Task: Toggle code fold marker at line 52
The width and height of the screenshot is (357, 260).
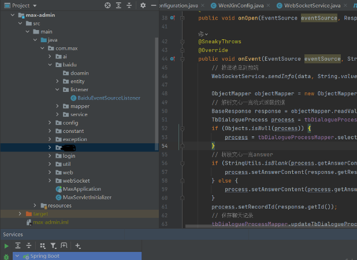Action: tap(182, 129)
